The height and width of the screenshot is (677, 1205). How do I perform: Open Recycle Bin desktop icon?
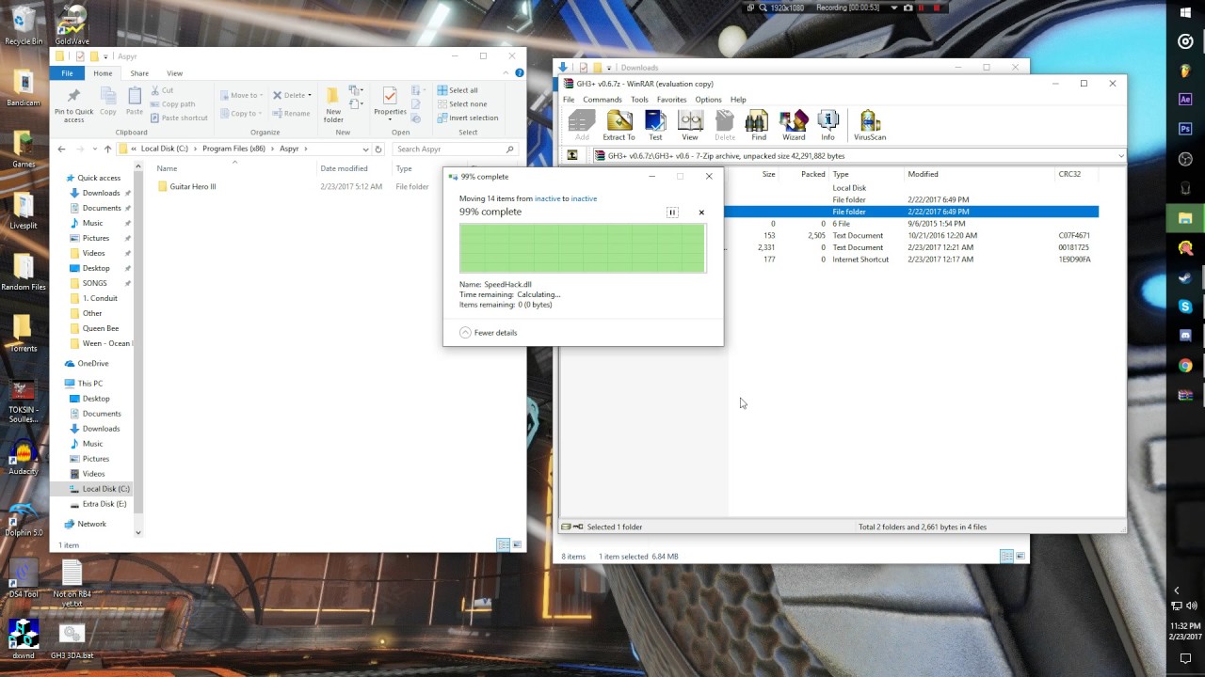[x=24, y=25]
